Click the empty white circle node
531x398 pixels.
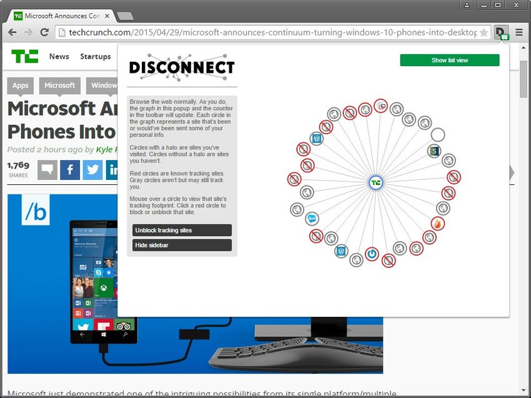(438, 134)
